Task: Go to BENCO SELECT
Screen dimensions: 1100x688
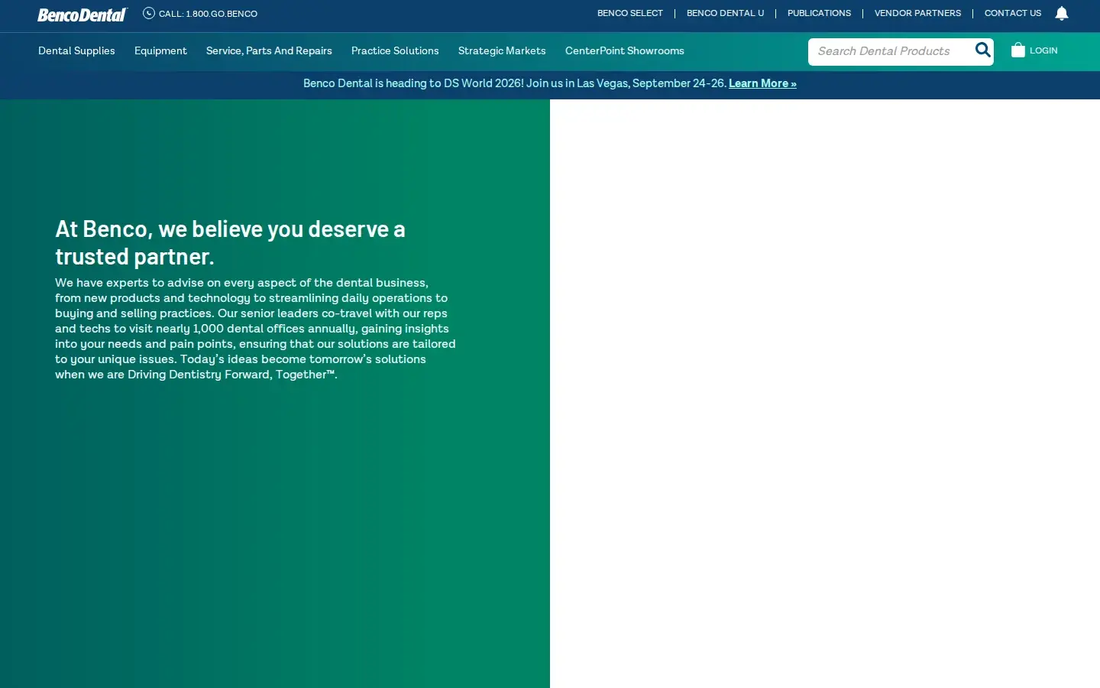Action: click(x=630, y=13)
